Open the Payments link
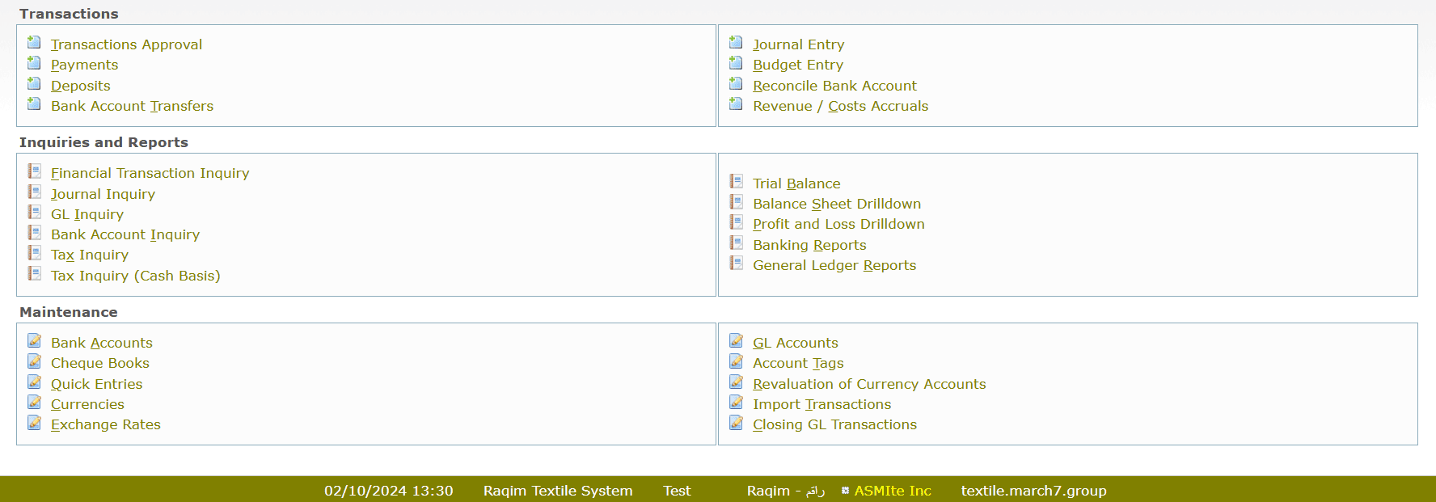 [x=84, y=65]
